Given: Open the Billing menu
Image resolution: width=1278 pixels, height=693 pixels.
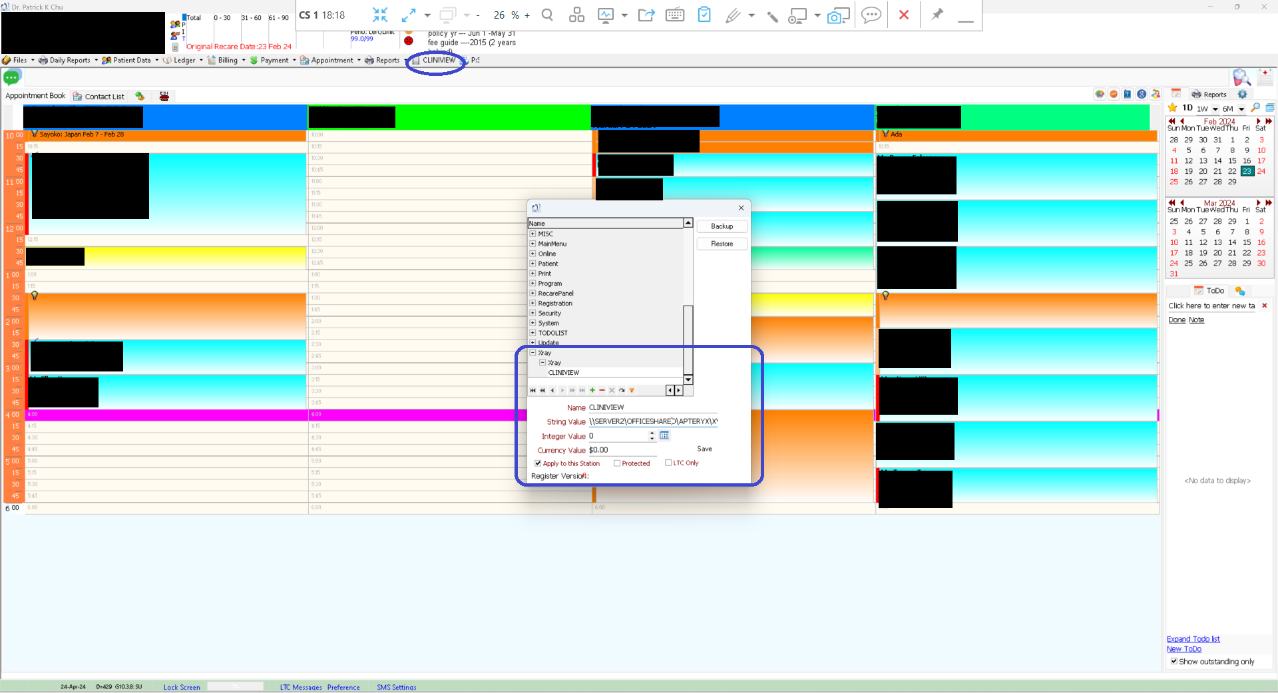Looking at the screenshot, I should pos(226,61).
